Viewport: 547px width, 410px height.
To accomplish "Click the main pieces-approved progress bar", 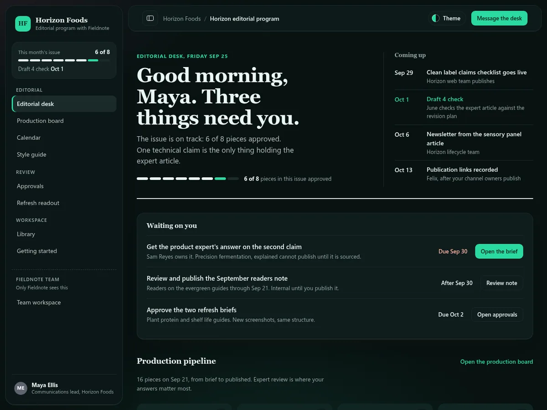I will pos(187,179).
